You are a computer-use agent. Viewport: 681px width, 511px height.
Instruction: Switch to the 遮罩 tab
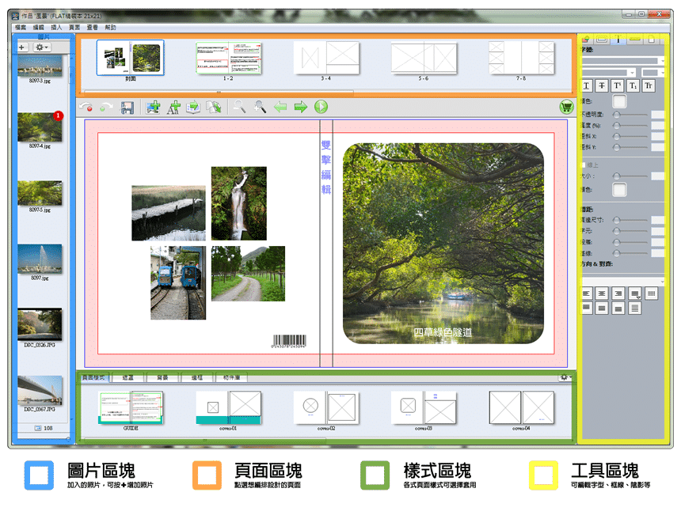coord(127,377)
